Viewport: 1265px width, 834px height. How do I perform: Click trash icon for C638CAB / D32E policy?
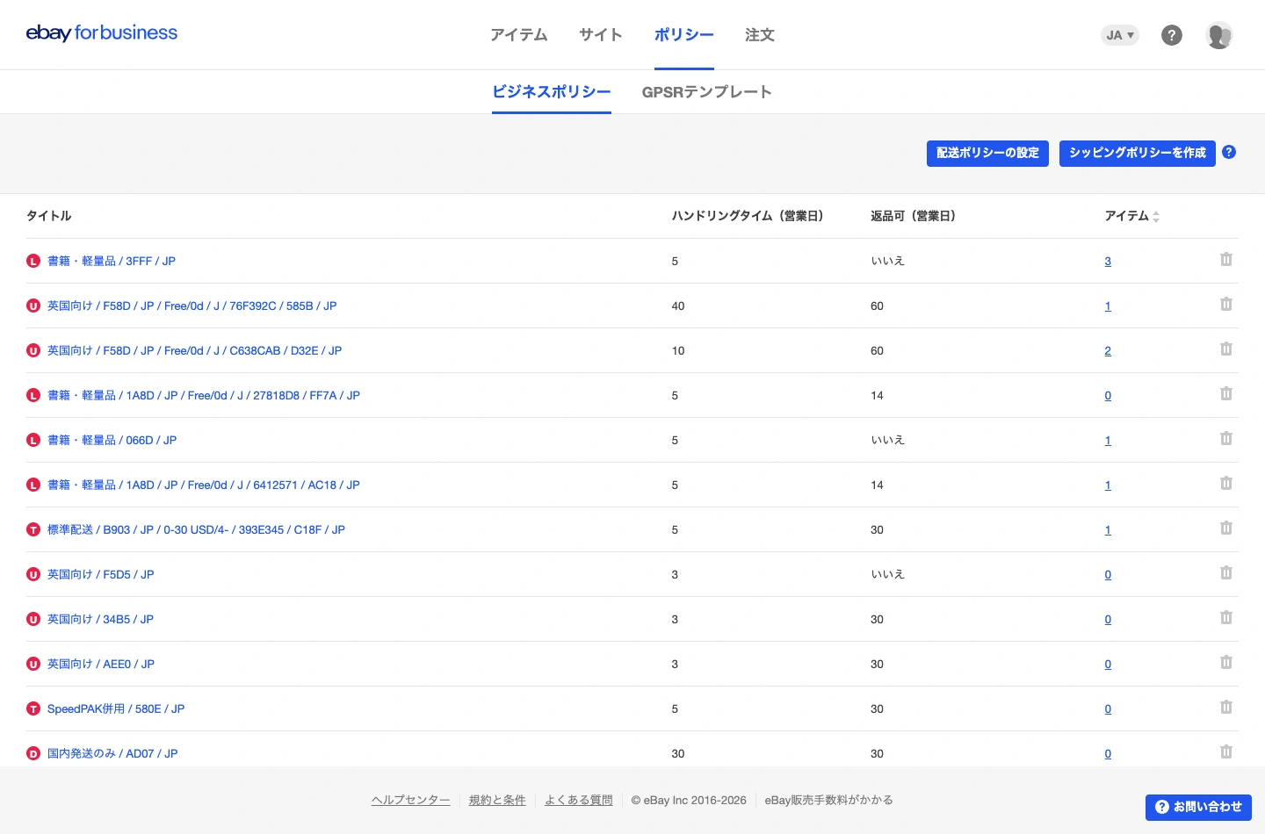[x=1226, y=349]
